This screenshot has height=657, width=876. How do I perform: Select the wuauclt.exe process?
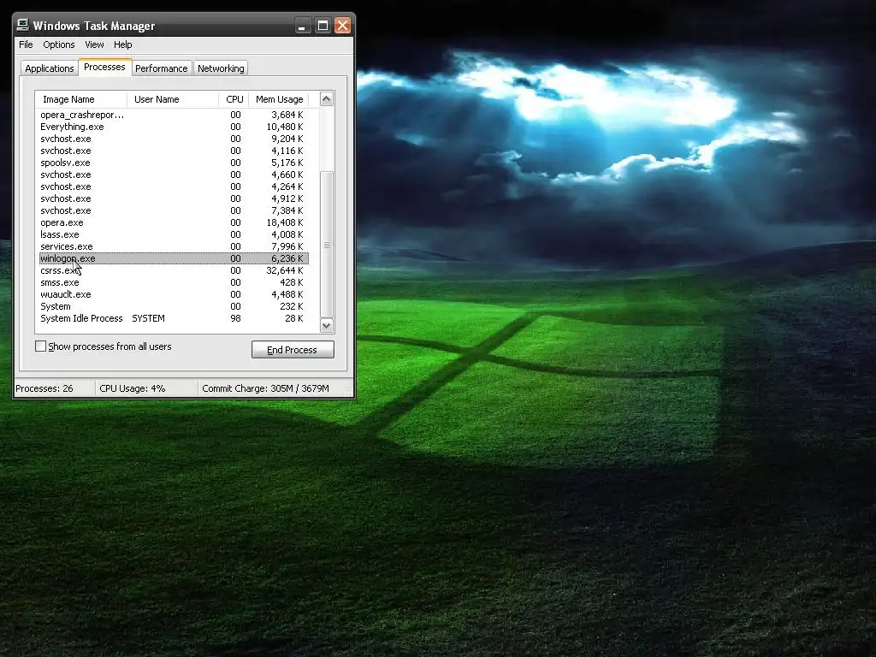[174, 294]
